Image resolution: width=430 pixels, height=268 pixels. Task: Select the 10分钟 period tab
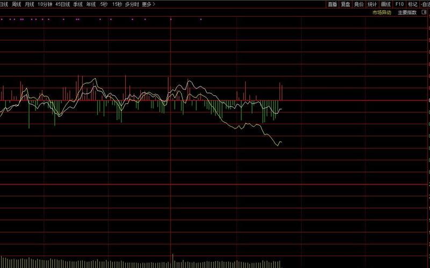coord(45,4)
